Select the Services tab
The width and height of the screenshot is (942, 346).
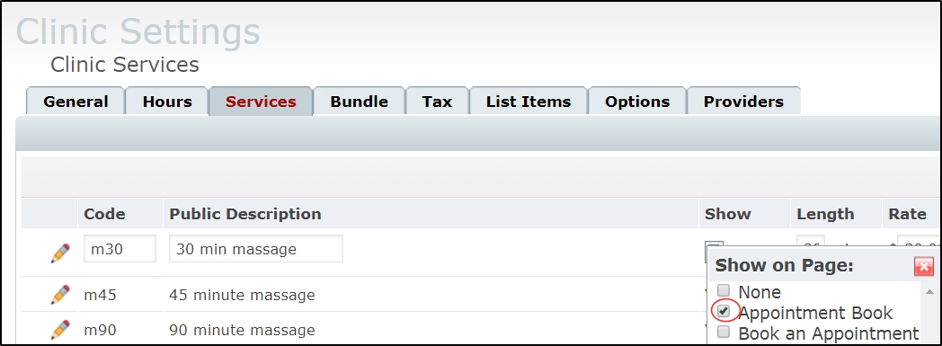click(261, 102)
